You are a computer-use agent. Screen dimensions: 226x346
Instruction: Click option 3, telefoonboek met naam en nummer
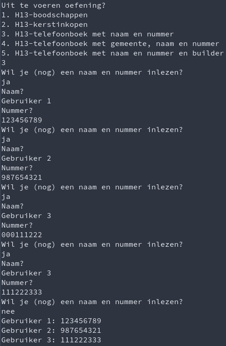click(87, 34)
